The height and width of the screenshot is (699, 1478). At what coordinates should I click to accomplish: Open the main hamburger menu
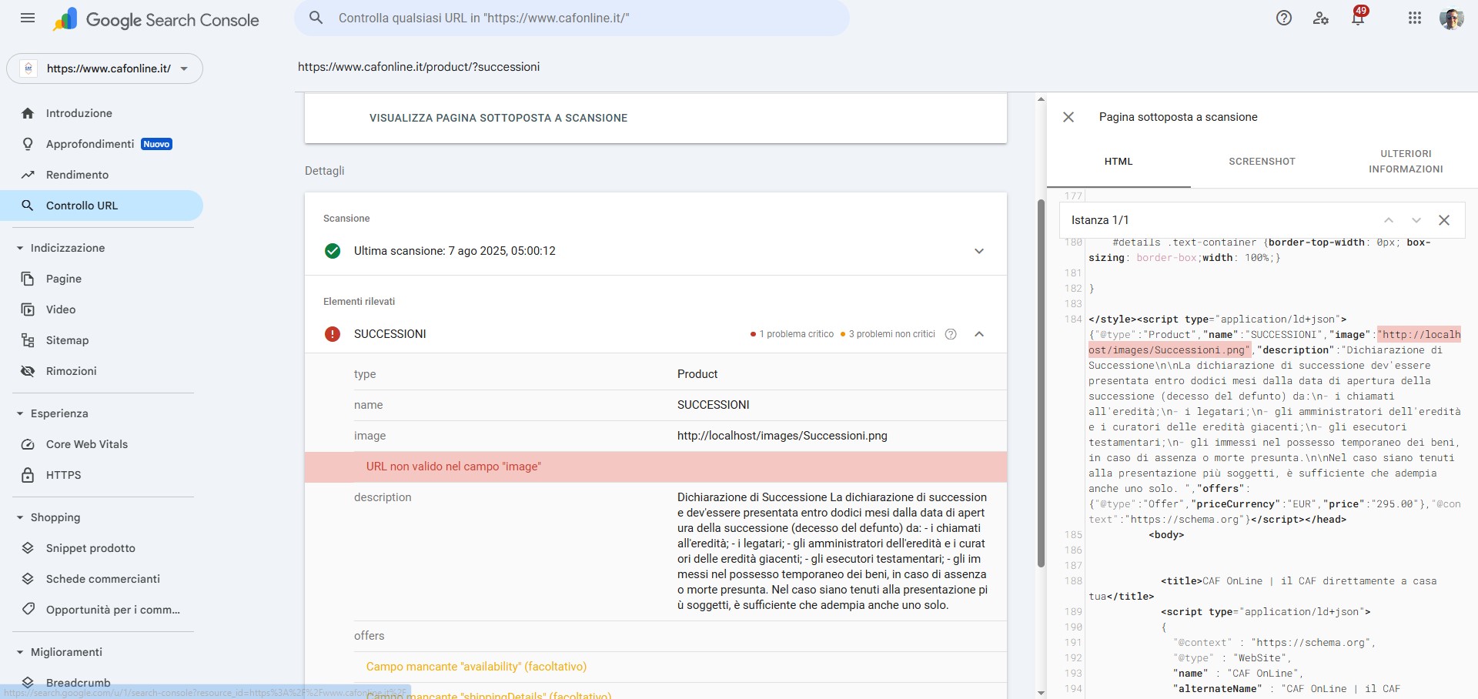click(x=28, y=18)
